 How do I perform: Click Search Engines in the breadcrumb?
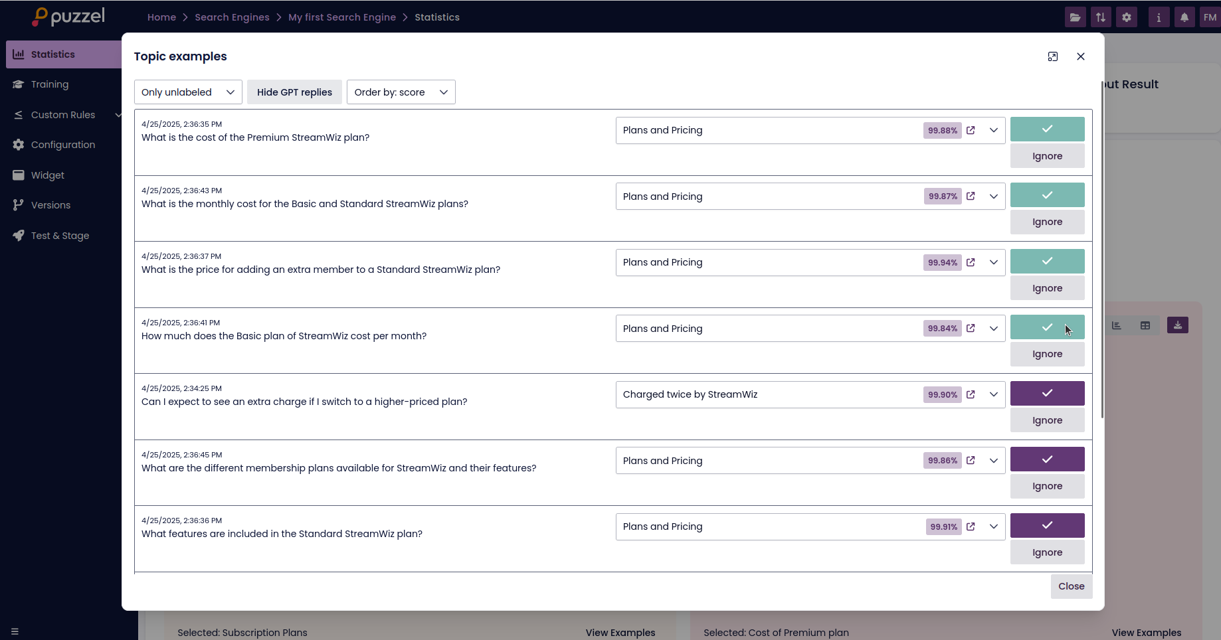tap(232, 17)
